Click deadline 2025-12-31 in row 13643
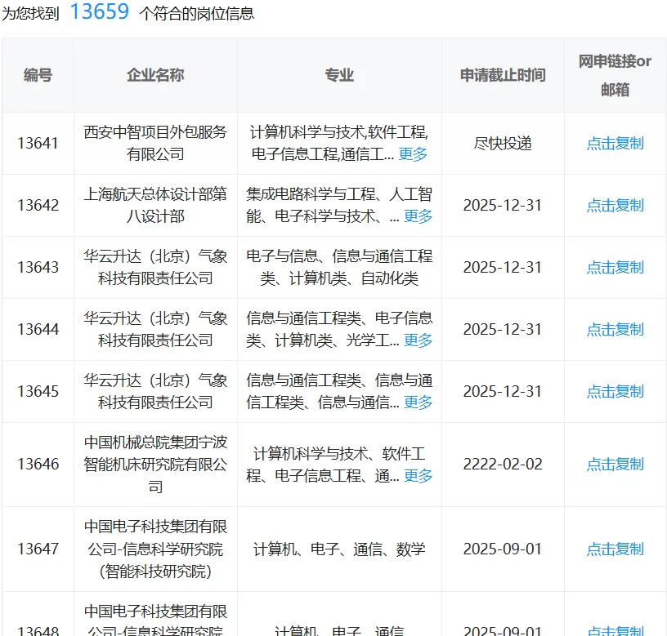667x636 pixels. click(503, 267)
